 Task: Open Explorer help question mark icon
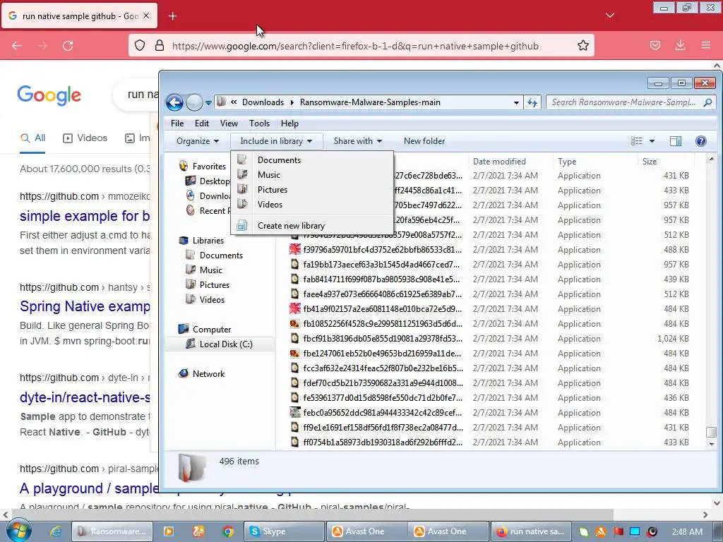tap(700, 141)
